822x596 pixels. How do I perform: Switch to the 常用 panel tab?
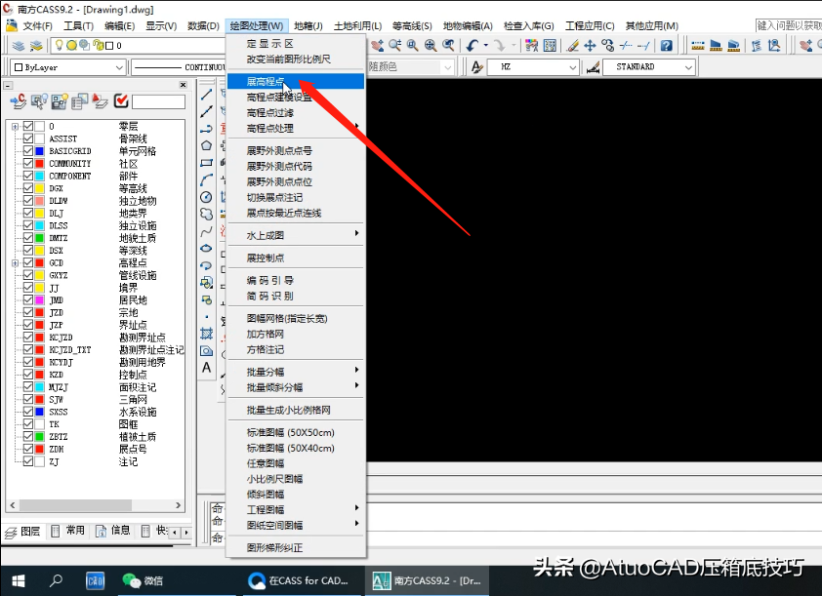pos(68,531)
